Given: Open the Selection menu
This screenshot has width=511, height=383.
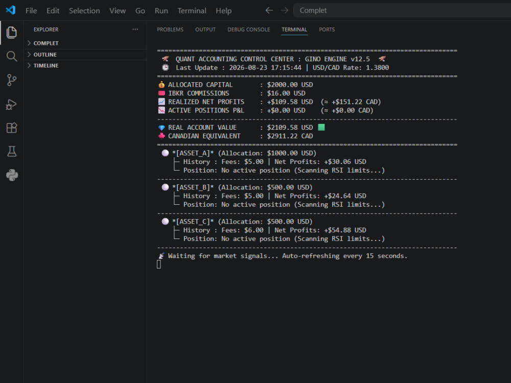Looking at the screenshot, I should (x=84, y=11).
